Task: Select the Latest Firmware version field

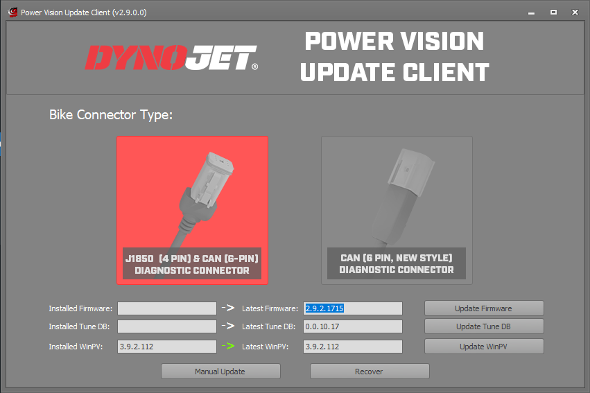Action: (352, 308)
